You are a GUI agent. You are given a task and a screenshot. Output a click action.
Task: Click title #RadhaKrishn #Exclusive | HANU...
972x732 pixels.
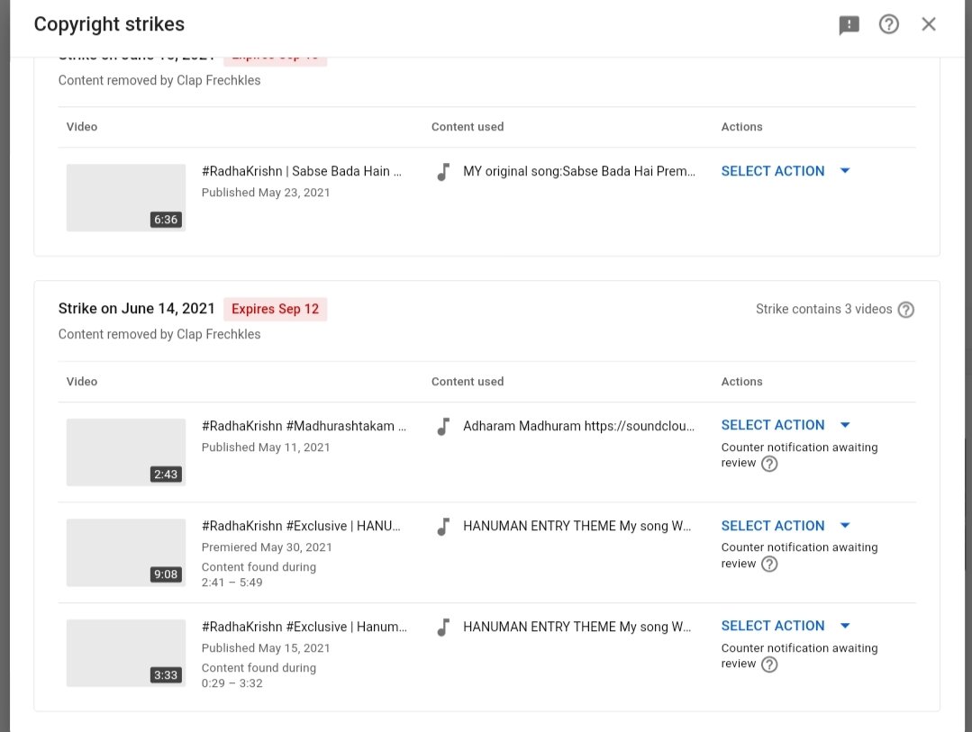[x=301, y=526]
